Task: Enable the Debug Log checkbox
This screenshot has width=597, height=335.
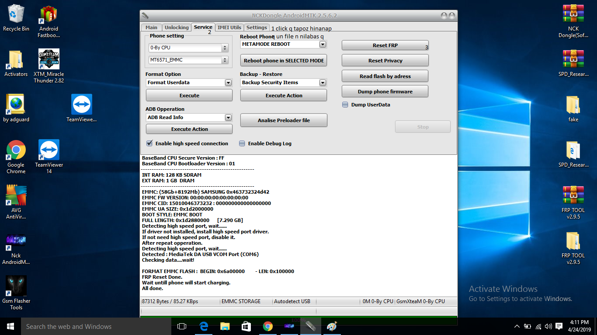Action: (242, 143)
